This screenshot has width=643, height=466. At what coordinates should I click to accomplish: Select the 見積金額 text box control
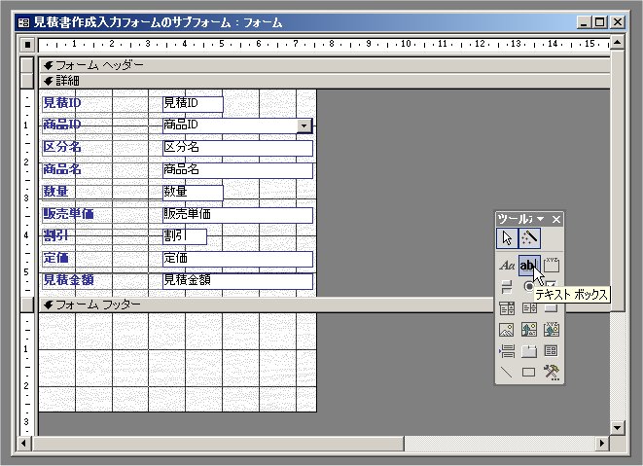[238, 281]
